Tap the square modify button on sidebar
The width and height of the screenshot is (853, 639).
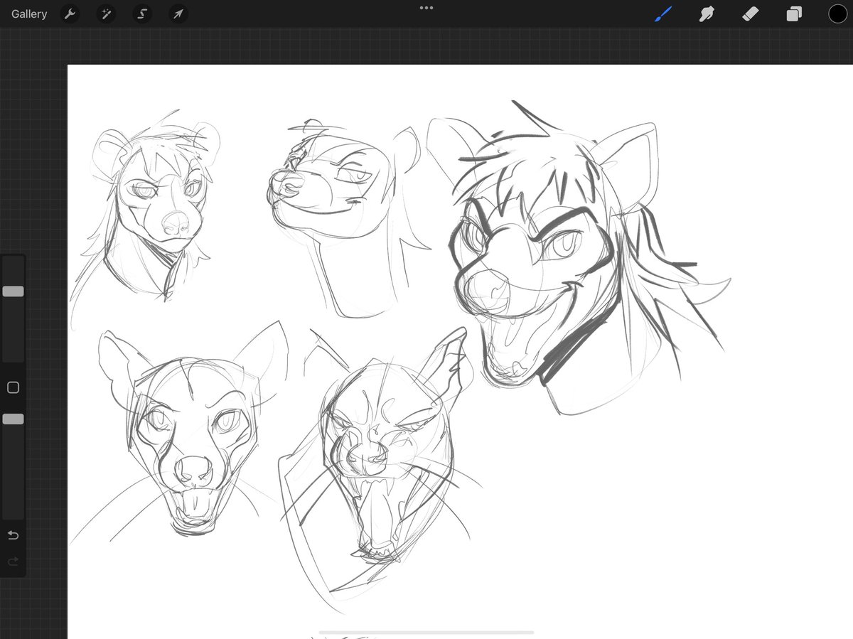pos(13,387)
